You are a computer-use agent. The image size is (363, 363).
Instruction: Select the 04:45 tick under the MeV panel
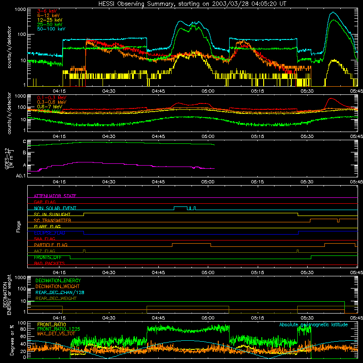tap(158, 137)
